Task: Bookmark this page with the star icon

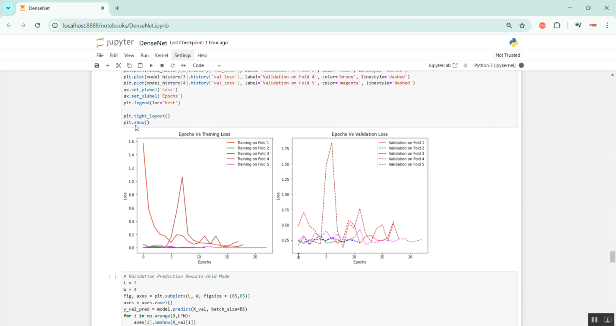Action: click(522, 25)
